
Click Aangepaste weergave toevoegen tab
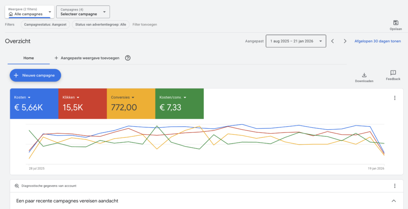tap(86, 58)
